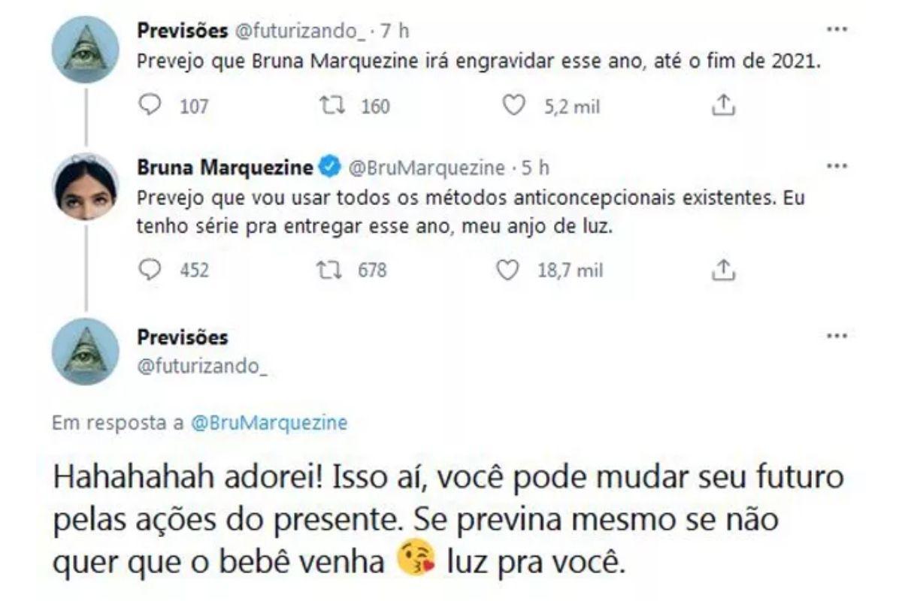The height and width of the screenshot is (601, 902).
Task: Reply to the first Previsões tweet
Action: 151,107
